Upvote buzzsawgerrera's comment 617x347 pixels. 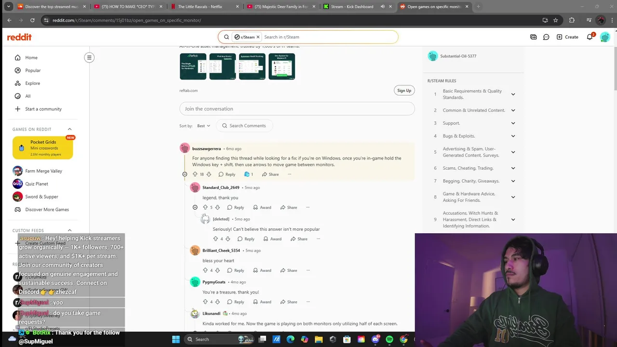pyautogui.click(x=195, y=174)
